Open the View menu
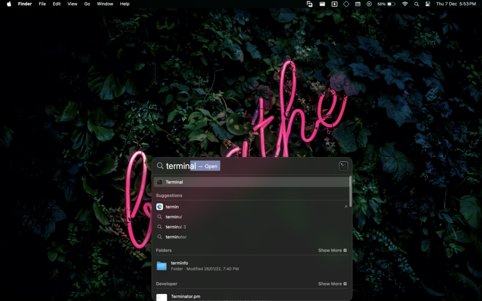 coord(72,4)
